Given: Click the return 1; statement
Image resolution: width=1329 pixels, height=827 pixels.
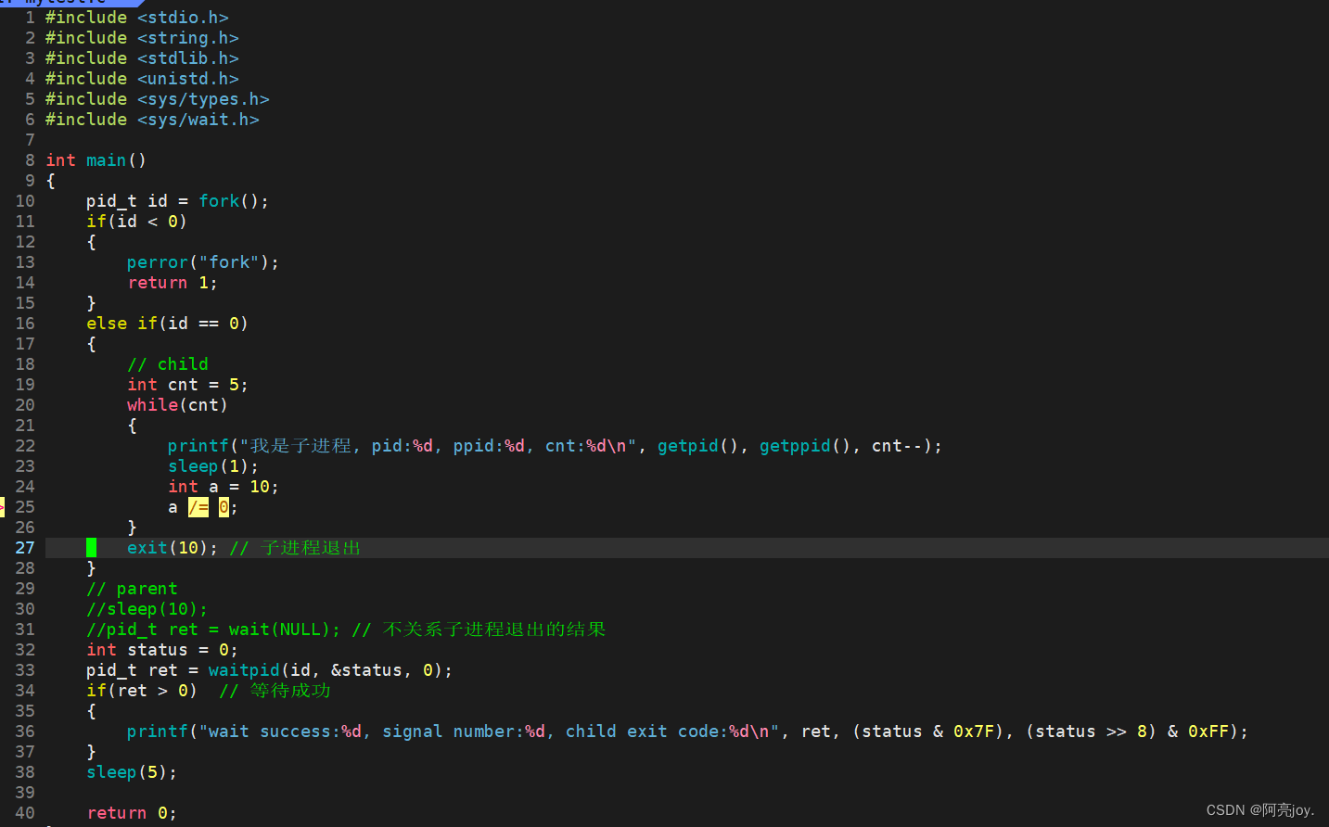Looking at the screenshot, I should tap(173, 283).
